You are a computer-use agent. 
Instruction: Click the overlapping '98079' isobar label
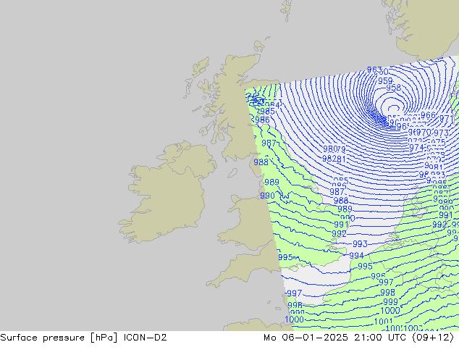pyautogui.click(x=334, y=149)
